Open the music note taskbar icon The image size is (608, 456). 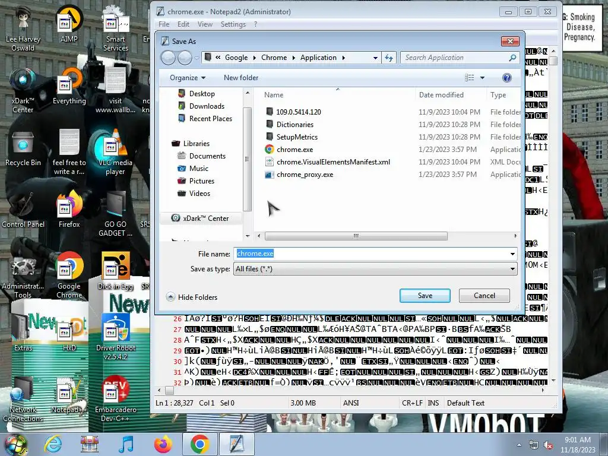pos(126,444)
